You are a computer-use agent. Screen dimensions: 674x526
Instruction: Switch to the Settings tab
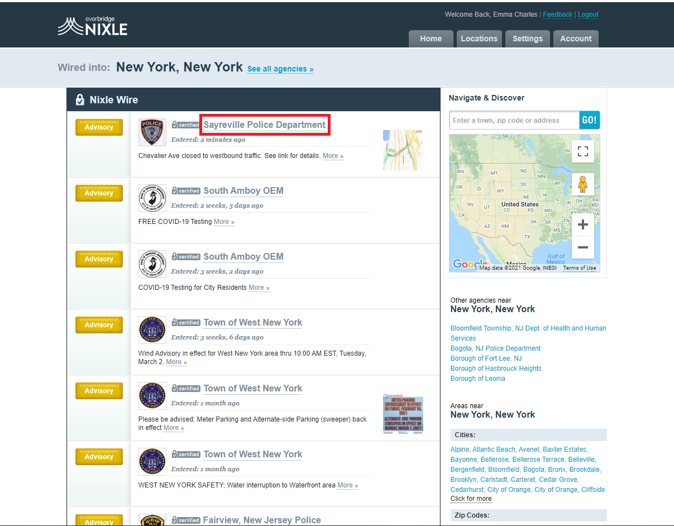pos(528,39)
